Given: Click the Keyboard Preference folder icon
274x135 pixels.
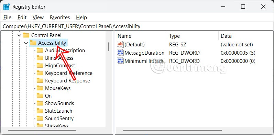Looking at the screenshot, I should point(40,73).
